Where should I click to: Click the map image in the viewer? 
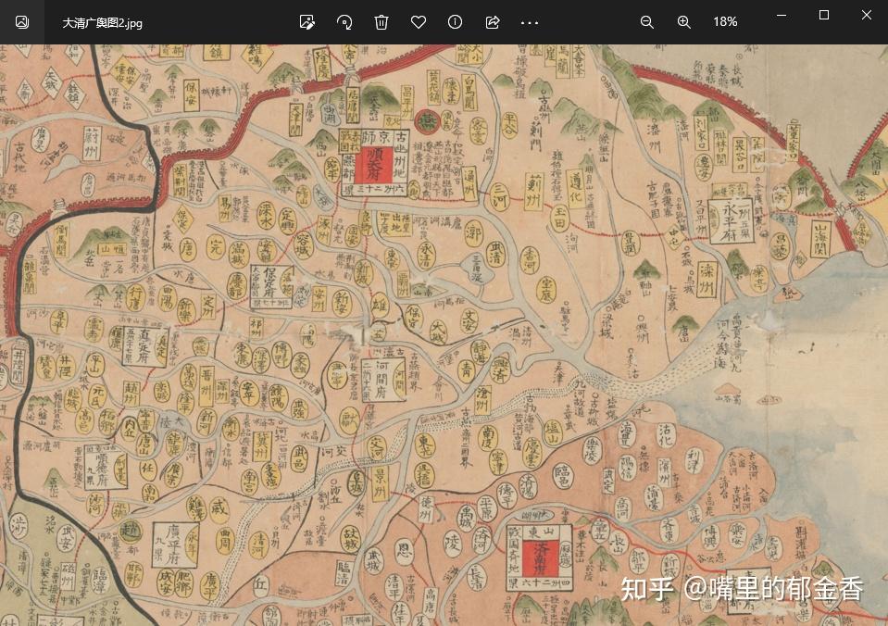click(444, 335)
